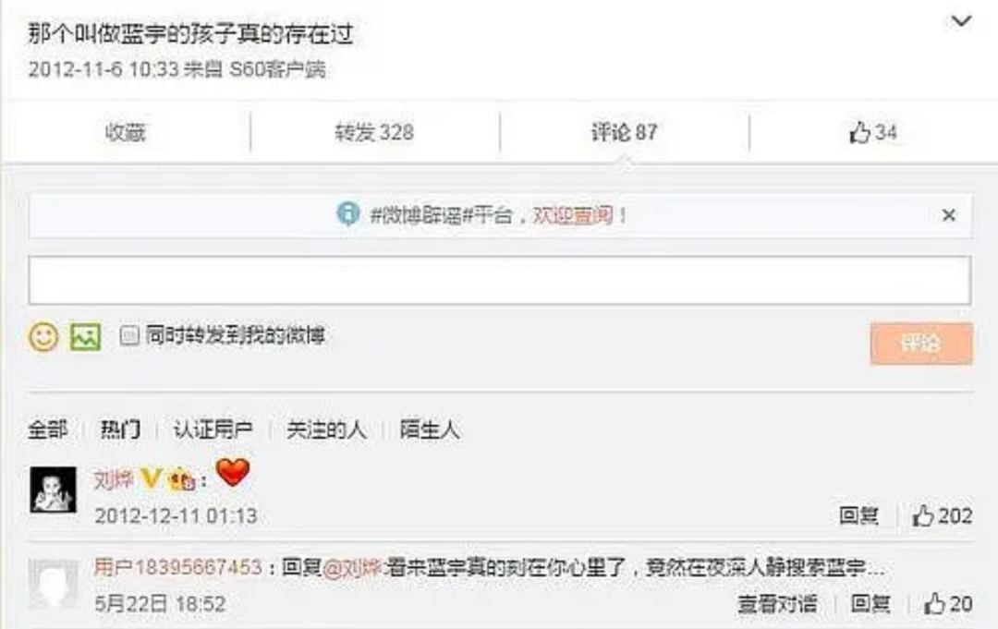998x629 pixels.
Task: Show comments from 关注的人
Action: 326,429
